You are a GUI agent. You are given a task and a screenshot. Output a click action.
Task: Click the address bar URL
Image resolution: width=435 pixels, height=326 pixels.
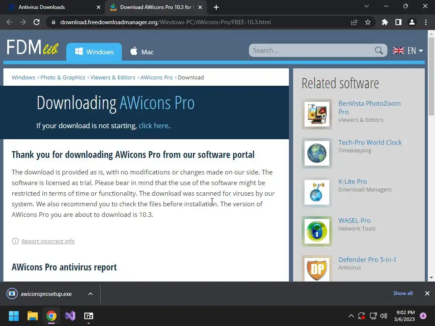click(x=165, y=22)
